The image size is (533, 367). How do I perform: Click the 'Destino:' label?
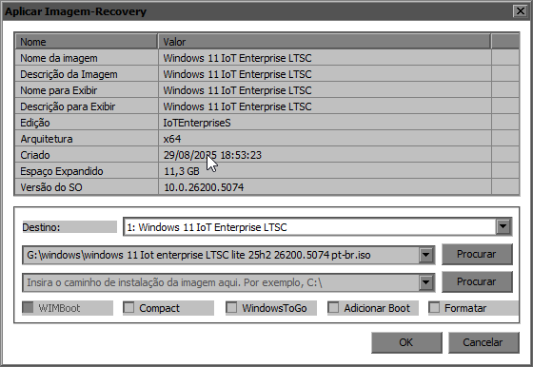(41, 227)
